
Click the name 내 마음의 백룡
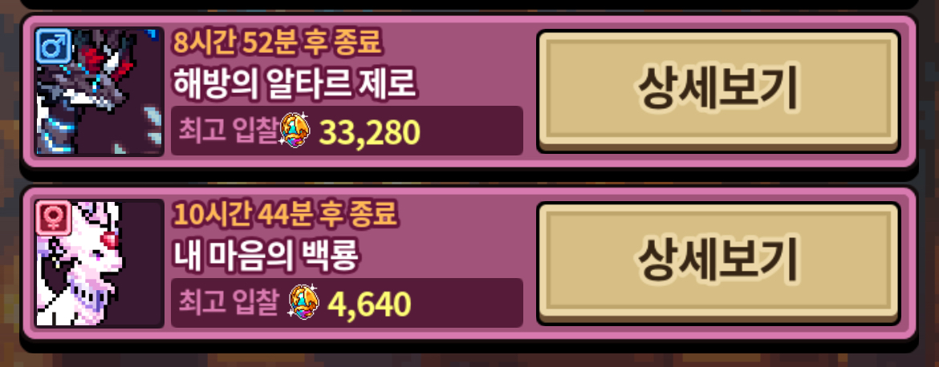pyautogui.click(x=266, y=257)
